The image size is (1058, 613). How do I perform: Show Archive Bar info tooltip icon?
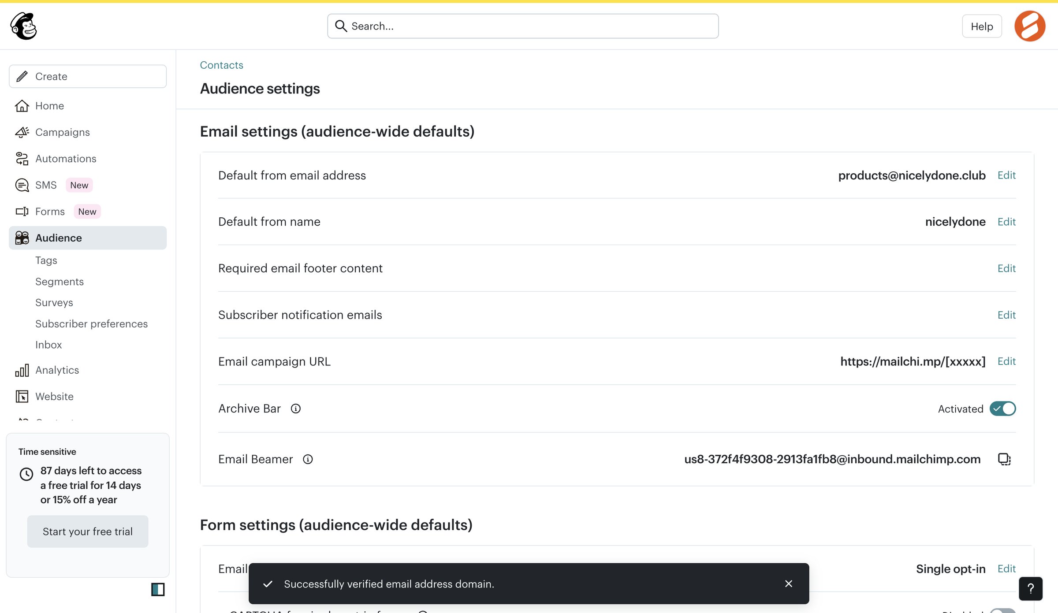click(x=296, y=409)
